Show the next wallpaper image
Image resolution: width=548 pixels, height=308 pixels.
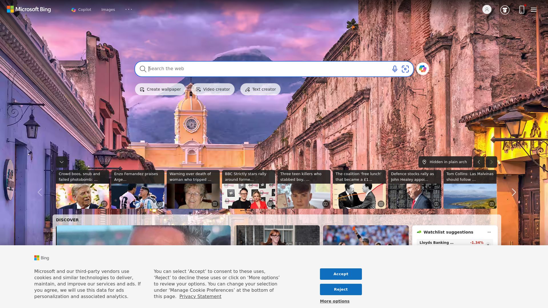[491, 162]
